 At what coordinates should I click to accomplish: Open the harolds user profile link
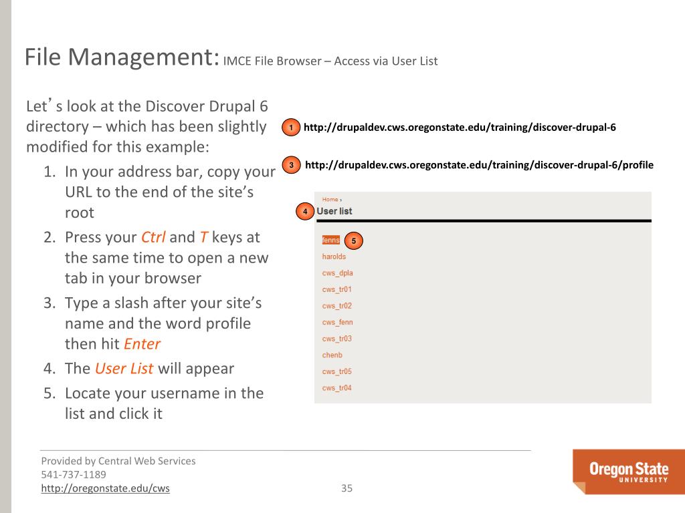click(x=334, y=256)
